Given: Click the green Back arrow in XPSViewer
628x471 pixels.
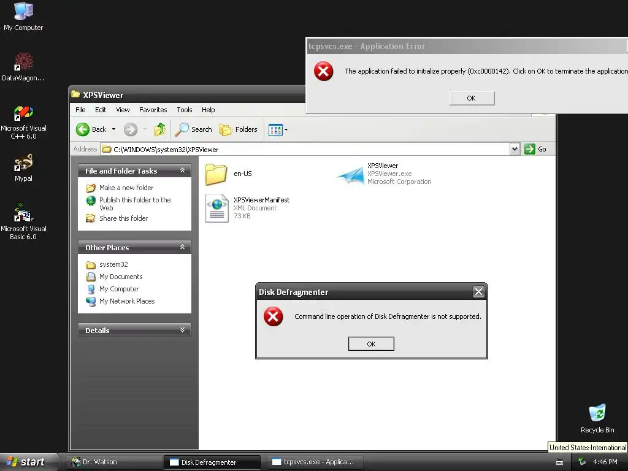Looking at the screenshot, I should coord(83,129).
